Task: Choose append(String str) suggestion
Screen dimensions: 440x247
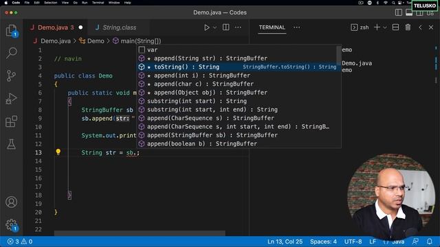Action: [x=237, y=58]
